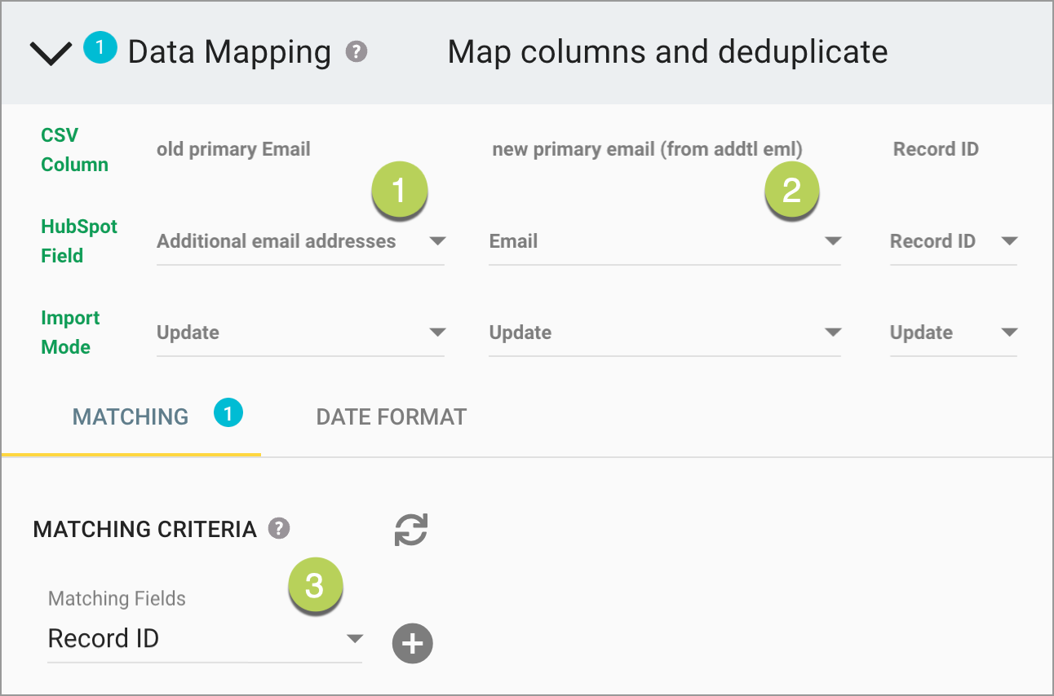1054x696 pixels.
Task: Click the plus icon to add a matching field
Action: (412, 644)
